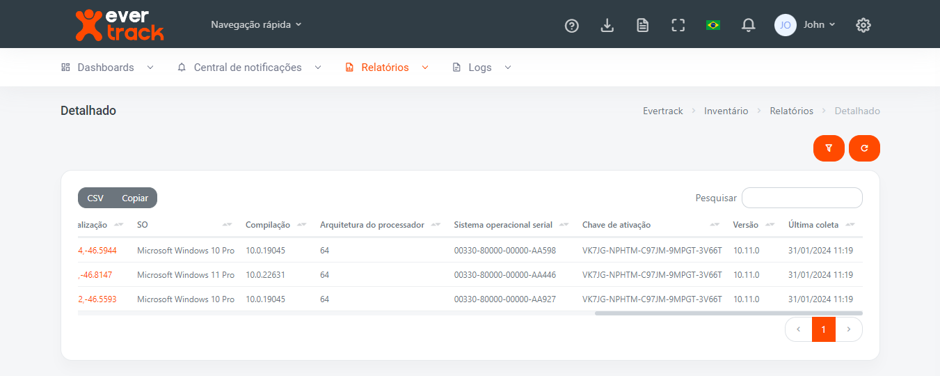Click the orange filter button
Image resolution: width=940 pixels, height=376 pixels.
(829, 148)
